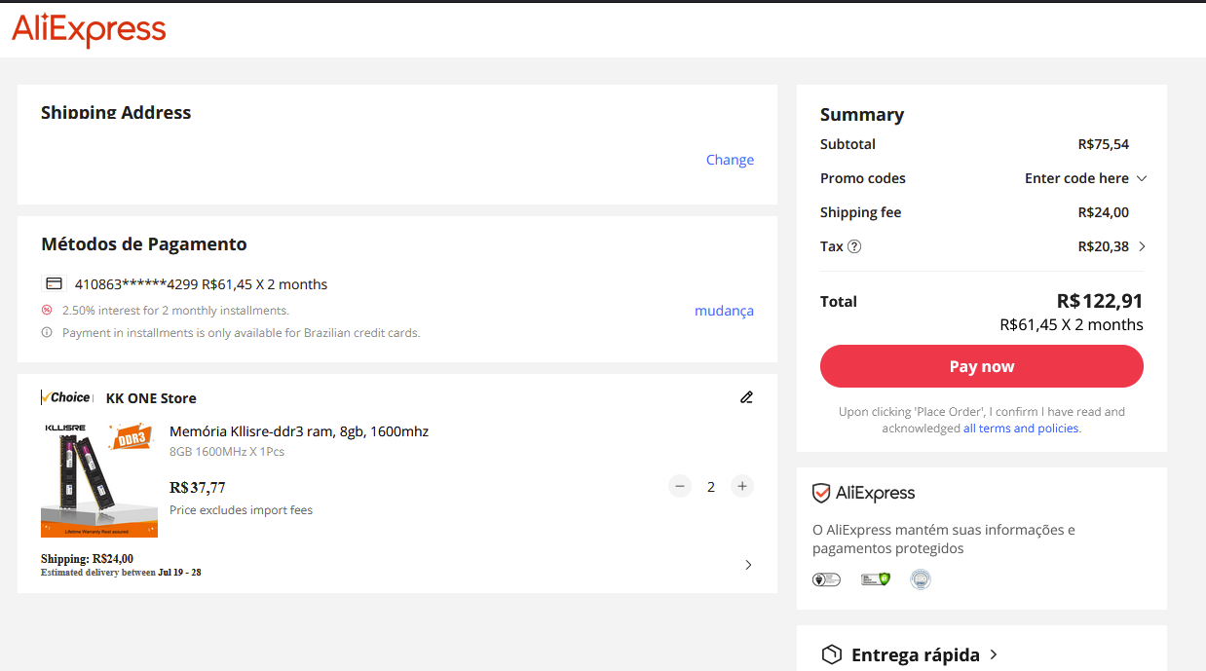
Task: Click the Total amount R$122,91
Action: [x=1100, y=301]
